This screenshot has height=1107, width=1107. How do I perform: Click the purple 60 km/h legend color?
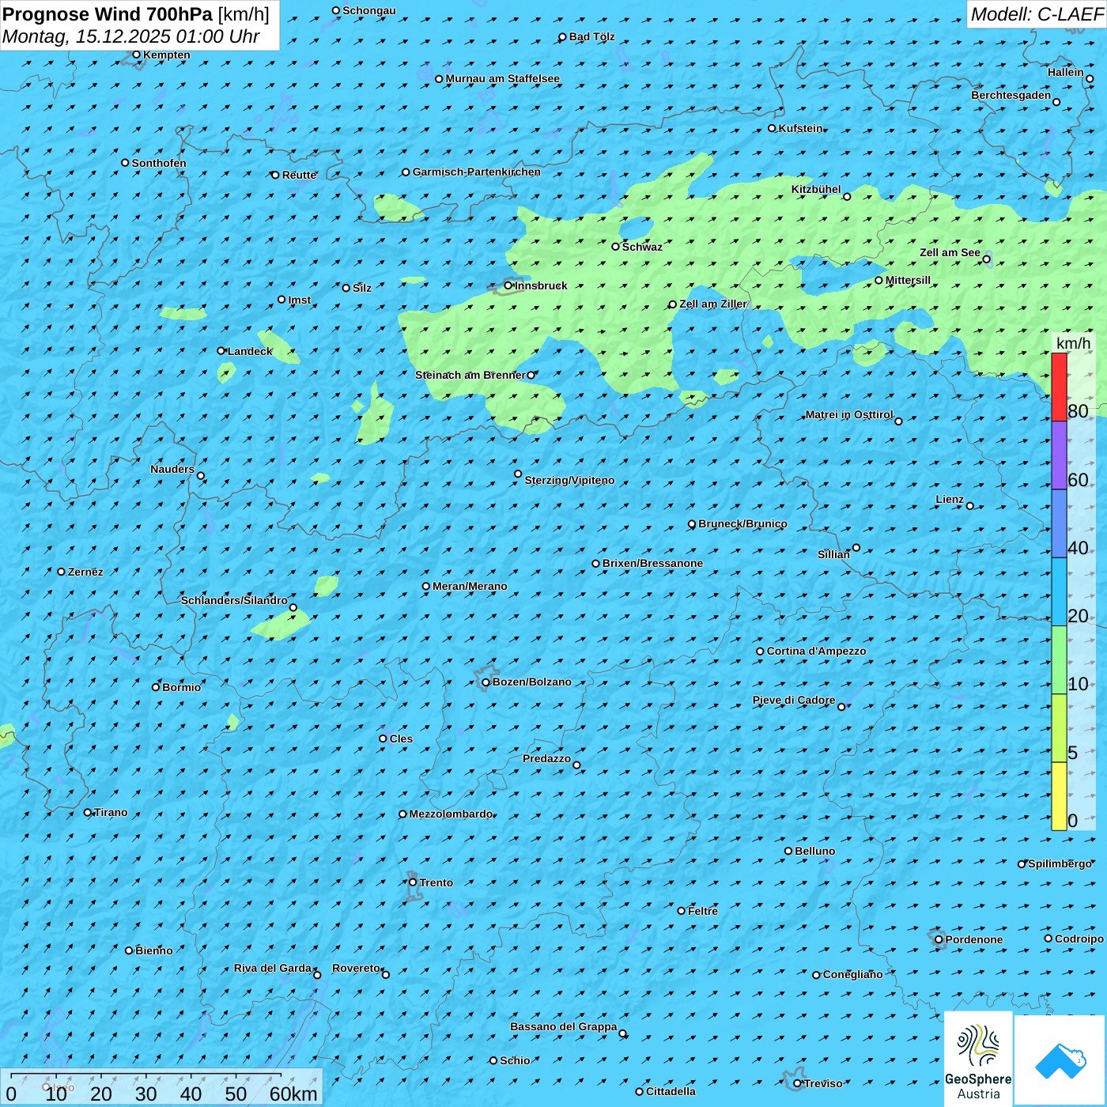tap(1059, 455)
